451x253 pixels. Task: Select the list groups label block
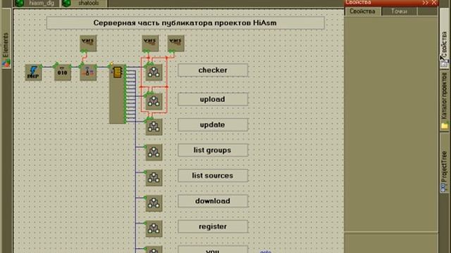213,150
